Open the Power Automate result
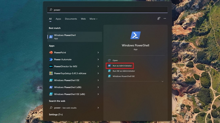This screenshot has width=220, height=123. 74,59
